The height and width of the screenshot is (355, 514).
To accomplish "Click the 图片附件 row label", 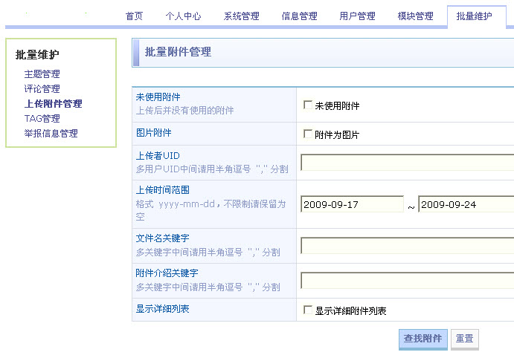I will tap(154, 132).
